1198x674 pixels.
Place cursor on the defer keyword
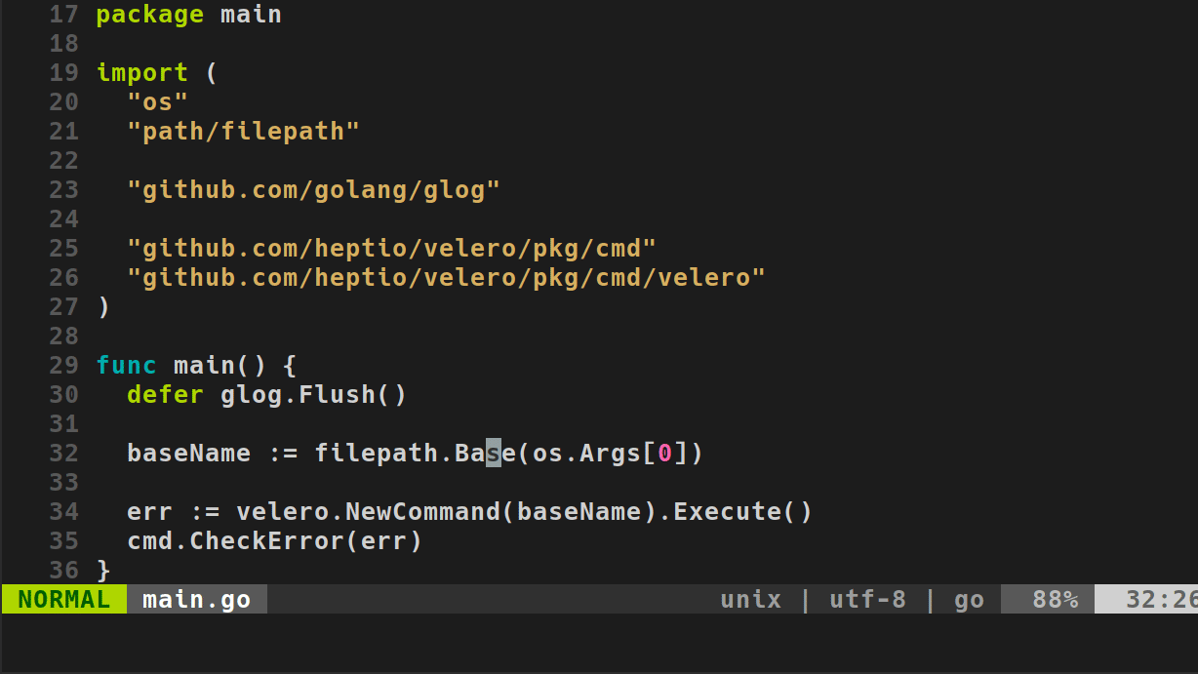coord(165,395)
